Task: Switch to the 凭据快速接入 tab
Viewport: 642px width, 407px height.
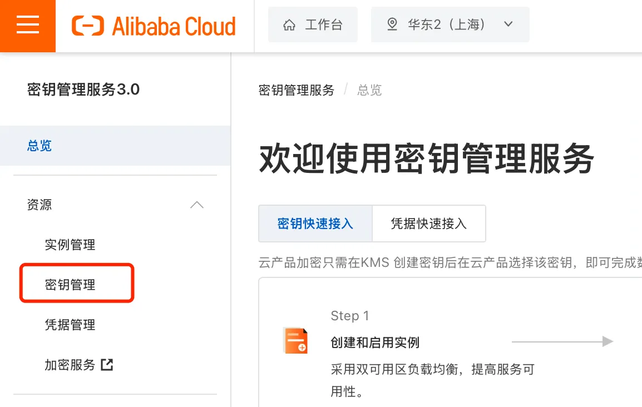Action: click(x=428, y=224)
